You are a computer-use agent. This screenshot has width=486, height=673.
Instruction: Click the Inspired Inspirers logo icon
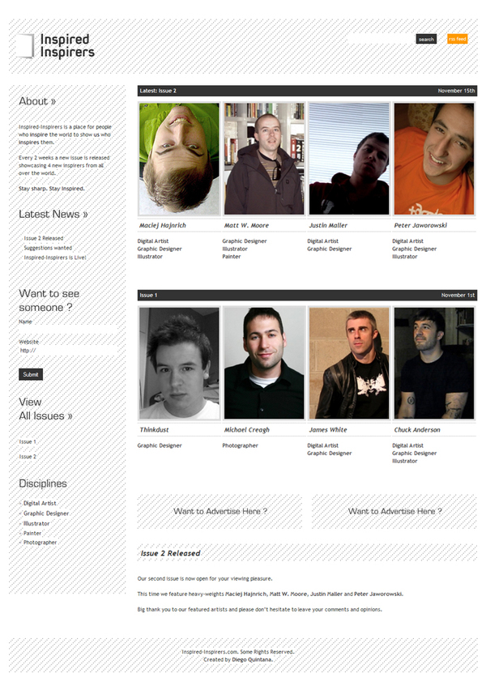24,45
